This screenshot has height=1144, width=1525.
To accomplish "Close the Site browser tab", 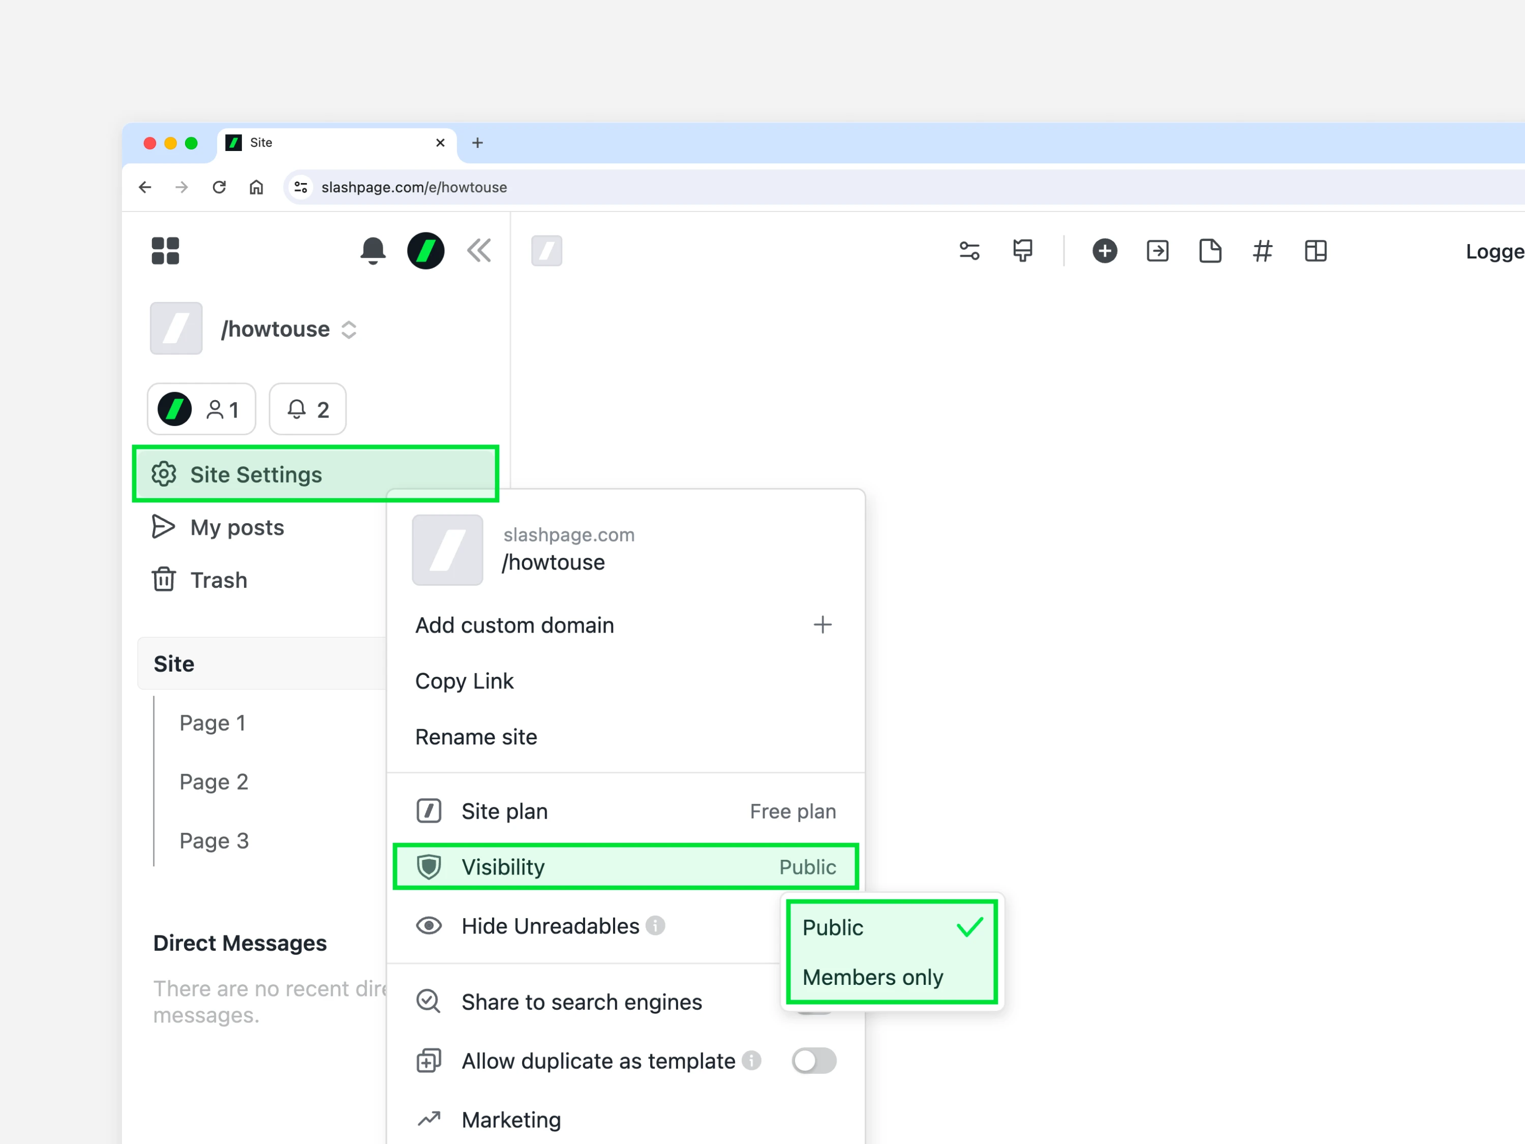I will pos(441,143).
